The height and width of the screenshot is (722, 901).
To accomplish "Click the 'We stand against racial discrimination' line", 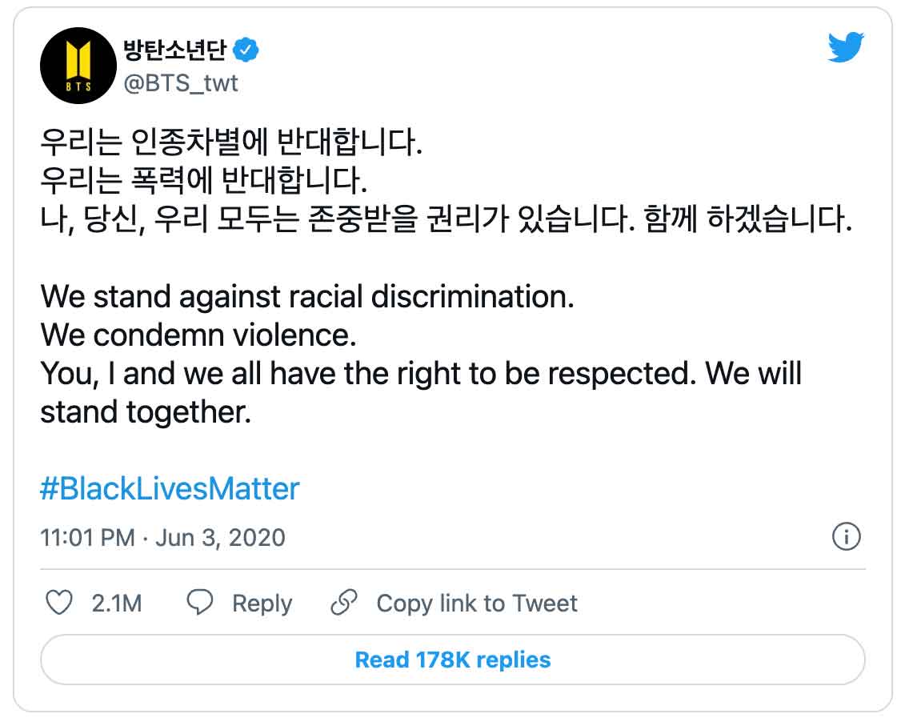I will point(307,296).
